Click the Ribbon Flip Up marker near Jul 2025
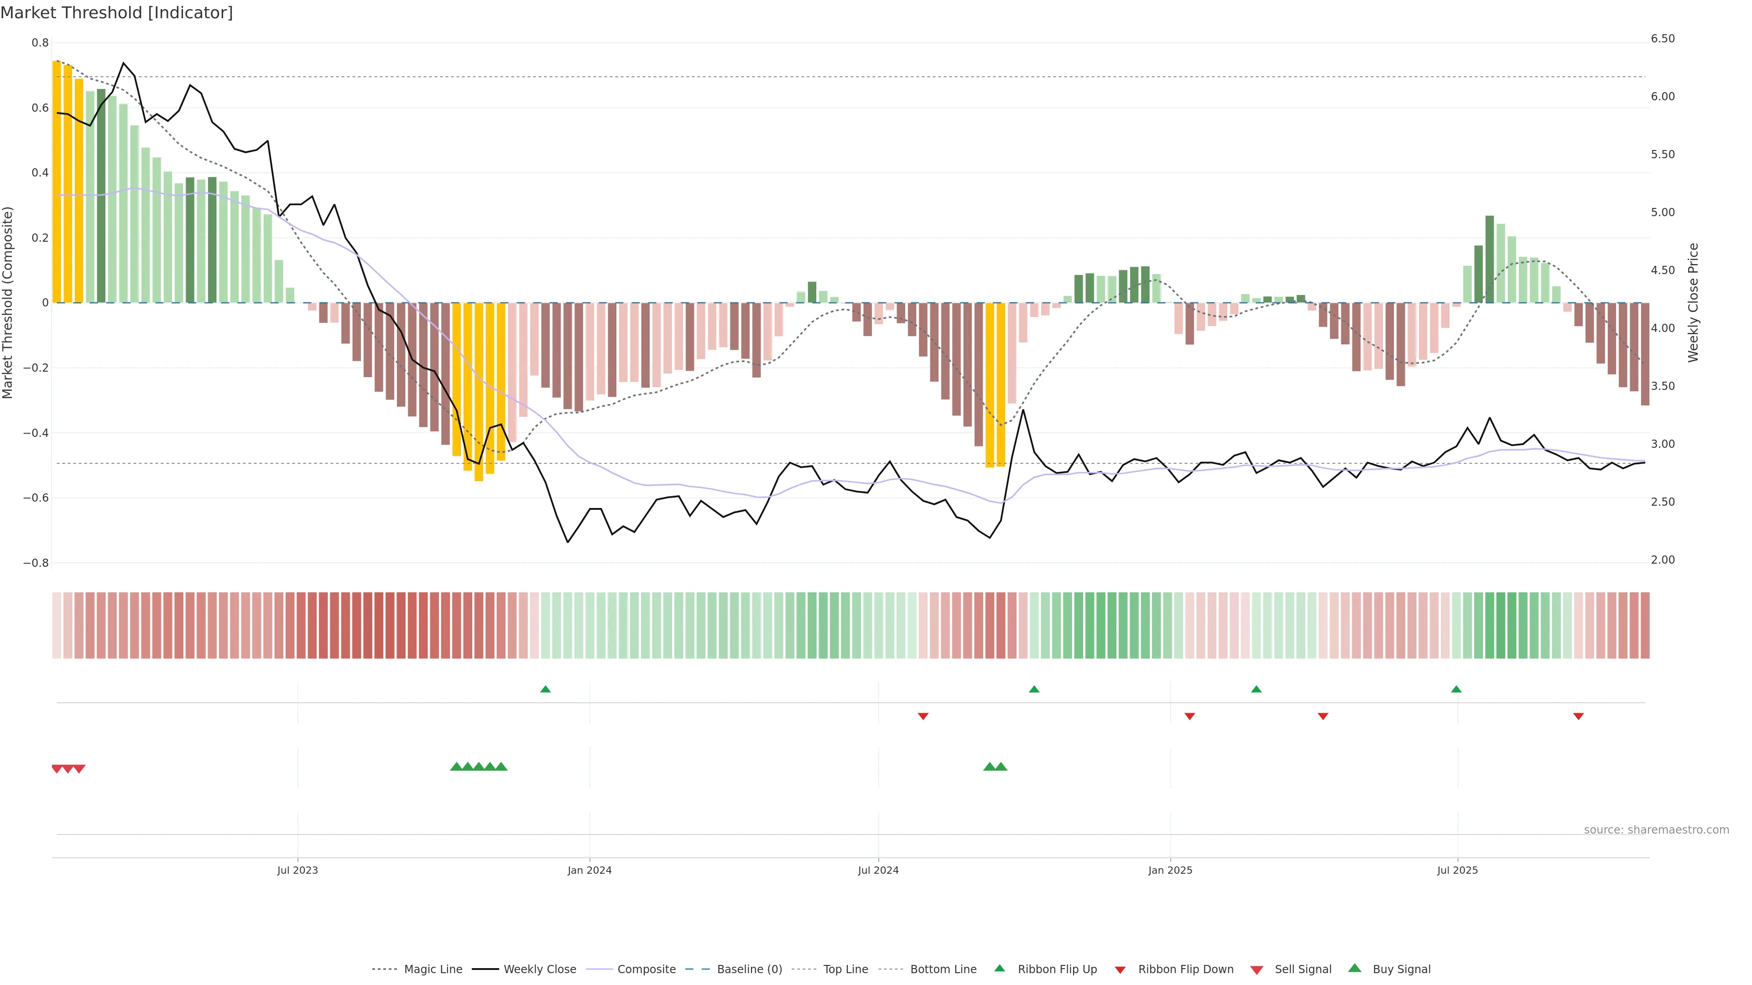The image size is (1752, 985). click(x=1456, y=689)
